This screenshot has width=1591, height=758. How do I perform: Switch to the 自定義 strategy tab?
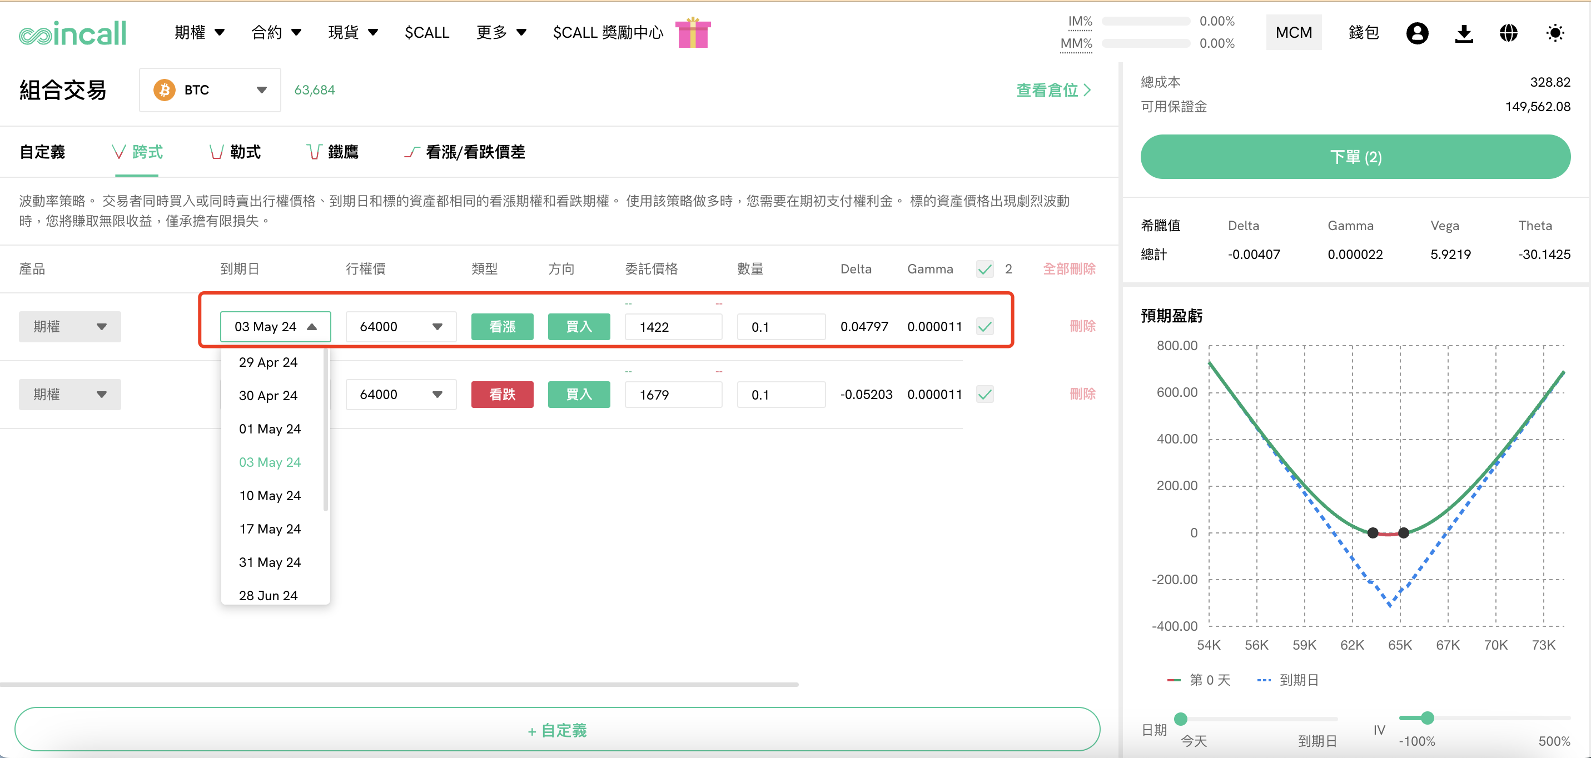pyautogui.click(x=42, y=152)
